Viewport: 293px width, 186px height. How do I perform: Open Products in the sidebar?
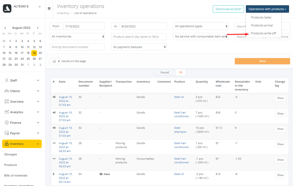click(x=11, y=165)
